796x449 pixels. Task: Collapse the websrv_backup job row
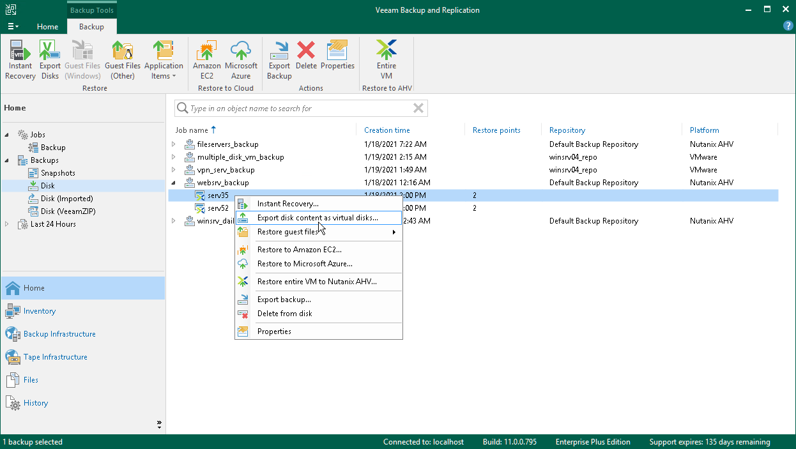coord(173,183)
